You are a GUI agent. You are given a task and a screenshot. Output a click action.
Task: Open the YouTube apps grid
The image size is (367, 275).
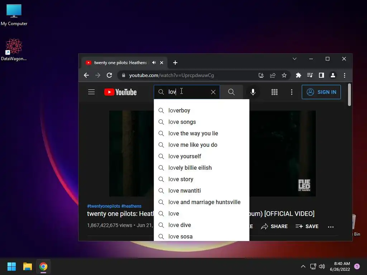coord(274,92)
